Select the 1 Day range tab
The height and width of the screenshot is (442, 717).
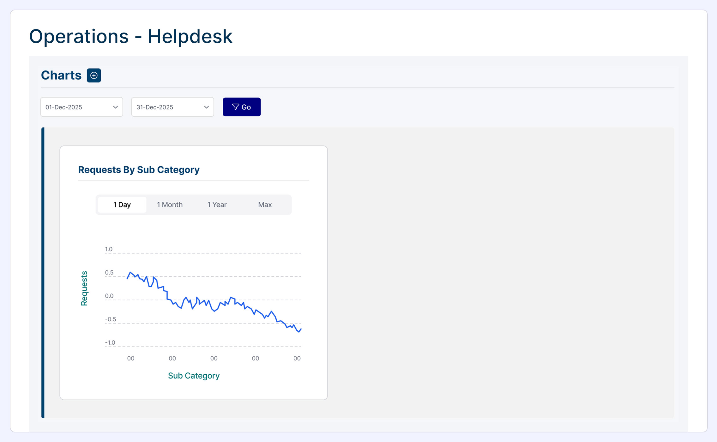[122, 205]
